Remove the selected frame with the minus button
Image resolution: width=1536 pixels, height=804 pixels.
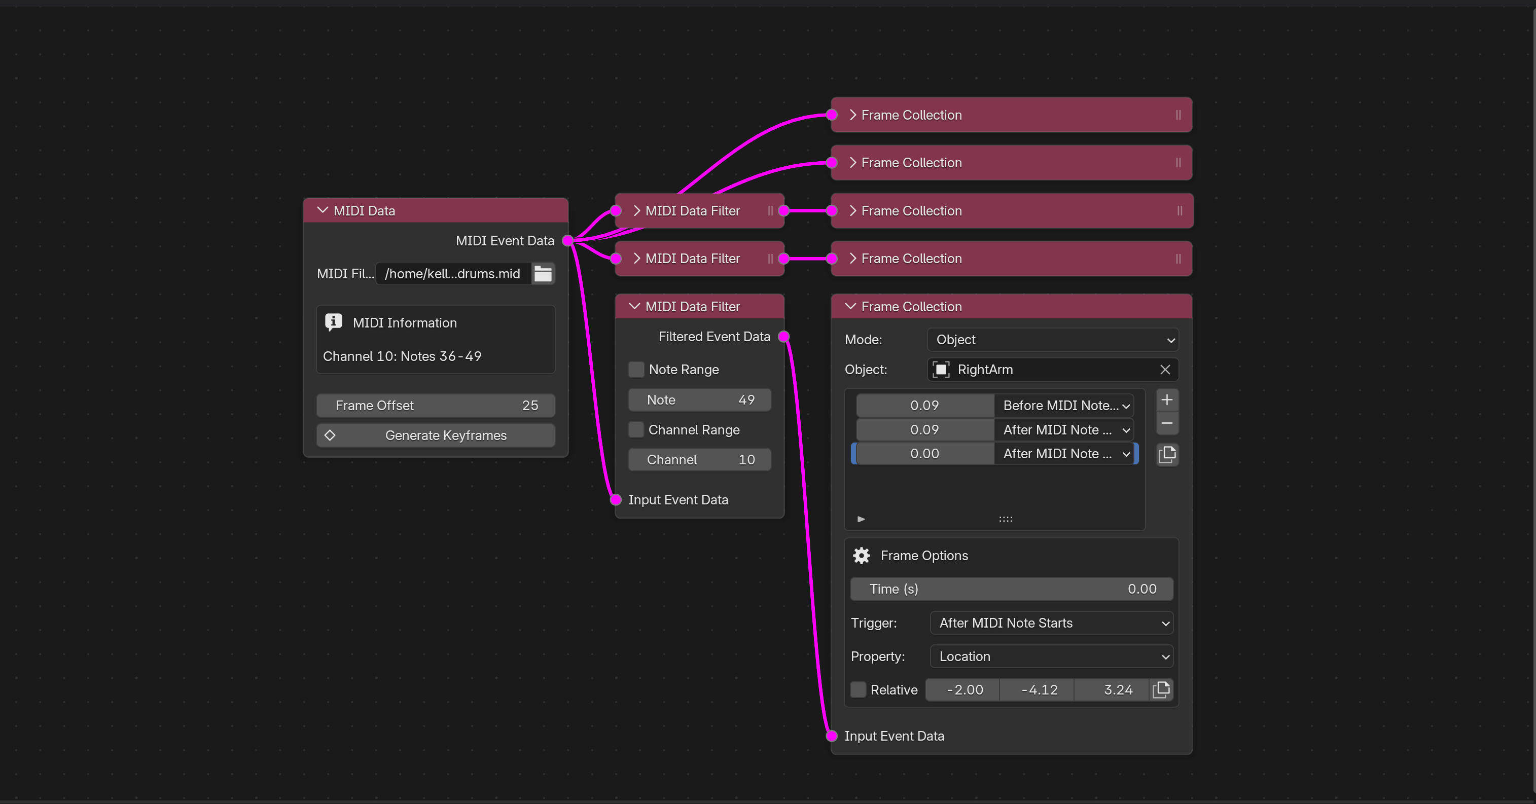click(1167, 423)
